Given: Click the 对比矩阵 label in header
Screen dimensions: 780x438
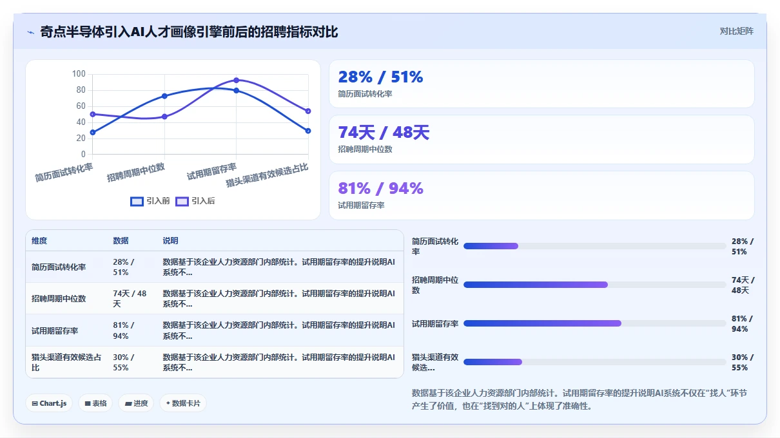Looking at the screenshot, I should click(x=737, y=31).
